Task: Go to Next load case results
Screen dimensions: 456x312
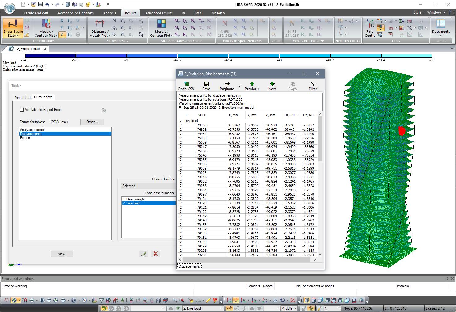Action: (x=272, y=85)
